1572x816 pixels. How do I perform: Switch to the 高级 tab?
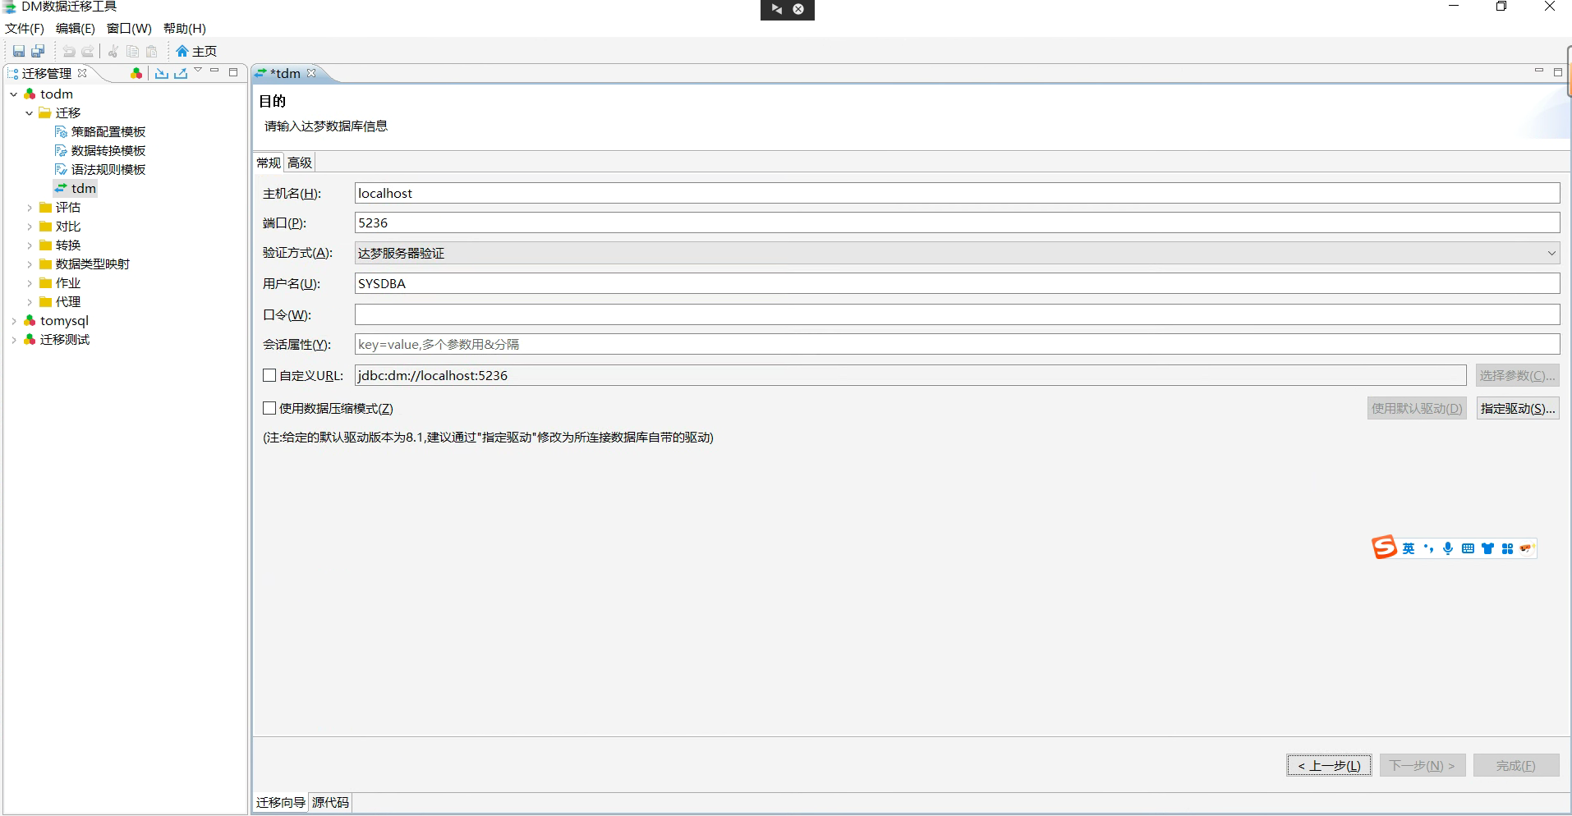pos(299,162)
